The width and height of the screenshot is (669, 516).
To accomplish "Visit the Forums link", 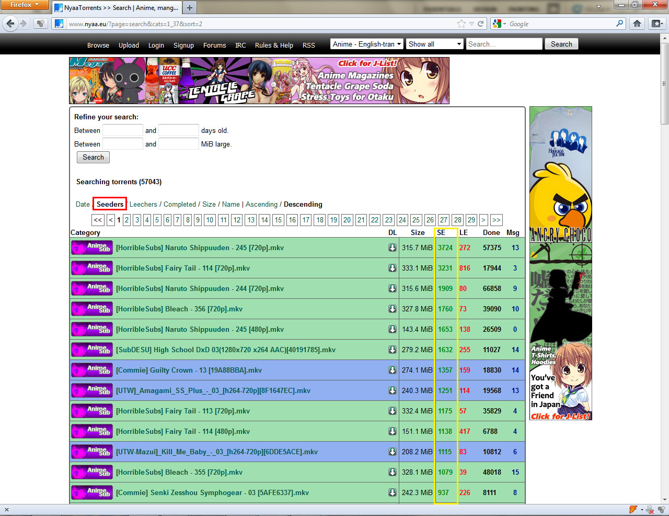I will point(214,46).
